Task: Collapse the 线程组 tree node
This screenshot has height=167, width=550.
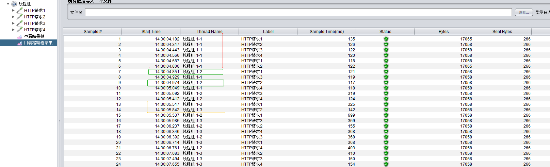Action: [x=8, y=4]
